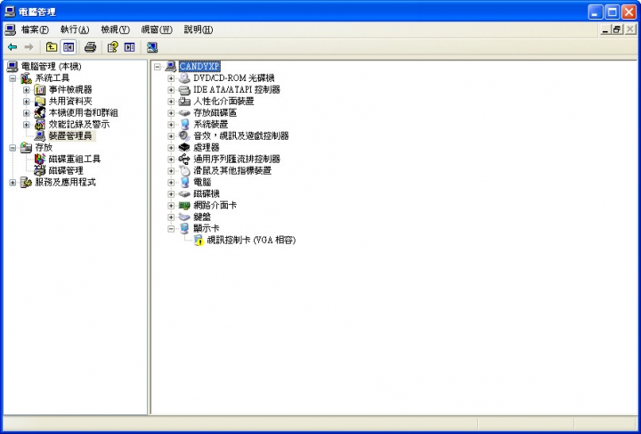Select 通用序列匯流排控制器 label
The height and width of the screenshot is (434, 641).
pos(237,160)
